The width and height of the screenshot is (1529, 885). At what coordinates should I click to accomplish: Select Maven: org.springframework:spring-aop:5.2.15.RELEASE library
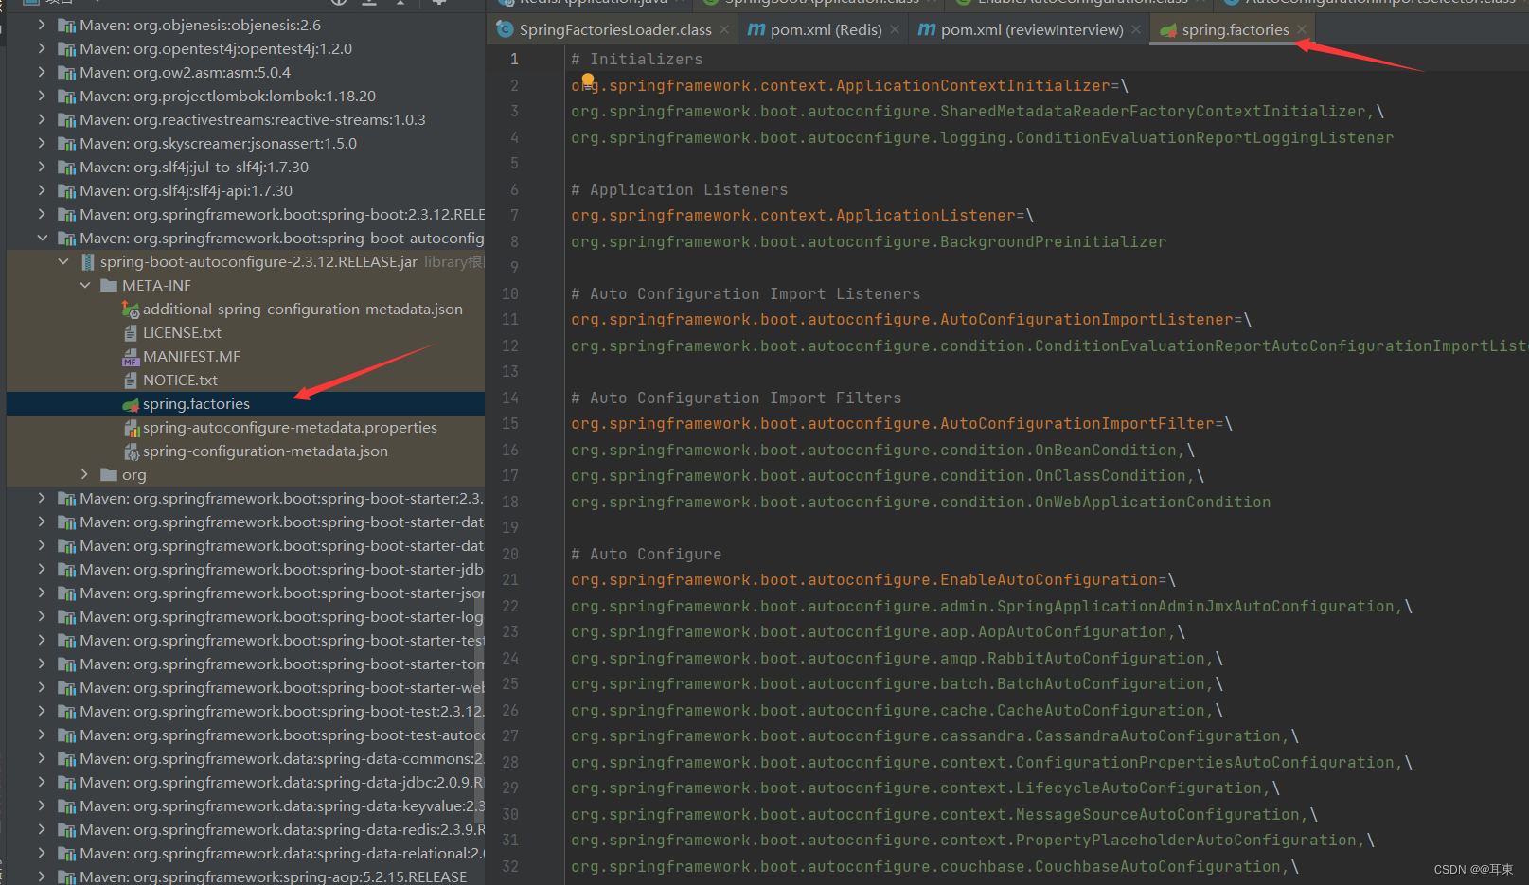tap(274, 876)
